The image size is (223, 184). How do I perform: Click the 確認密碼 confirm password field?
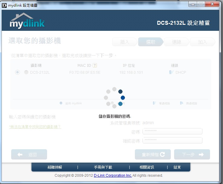tap(172, 140)
